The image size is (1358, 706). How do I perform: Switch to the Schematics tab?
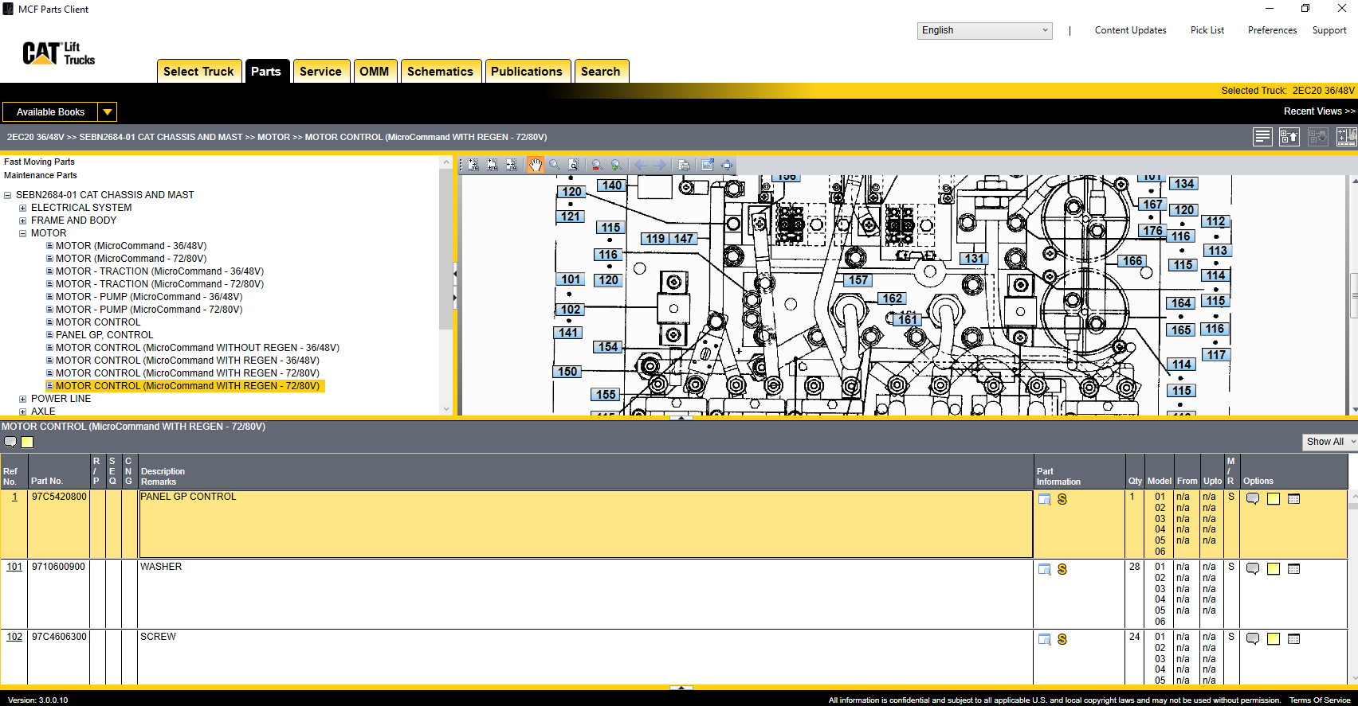pyautogui.click(x=440, y=72)
